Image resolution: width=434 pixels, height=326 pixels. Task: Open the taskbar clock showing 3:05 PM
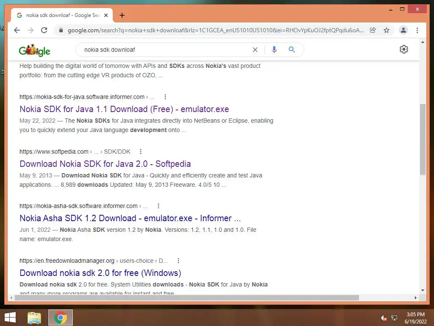coord(415,318)
